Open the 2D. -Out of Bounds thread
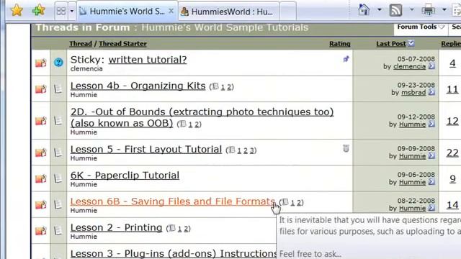Image resolution: width=461 pixels, height=259 pixels. click(202, 117)
